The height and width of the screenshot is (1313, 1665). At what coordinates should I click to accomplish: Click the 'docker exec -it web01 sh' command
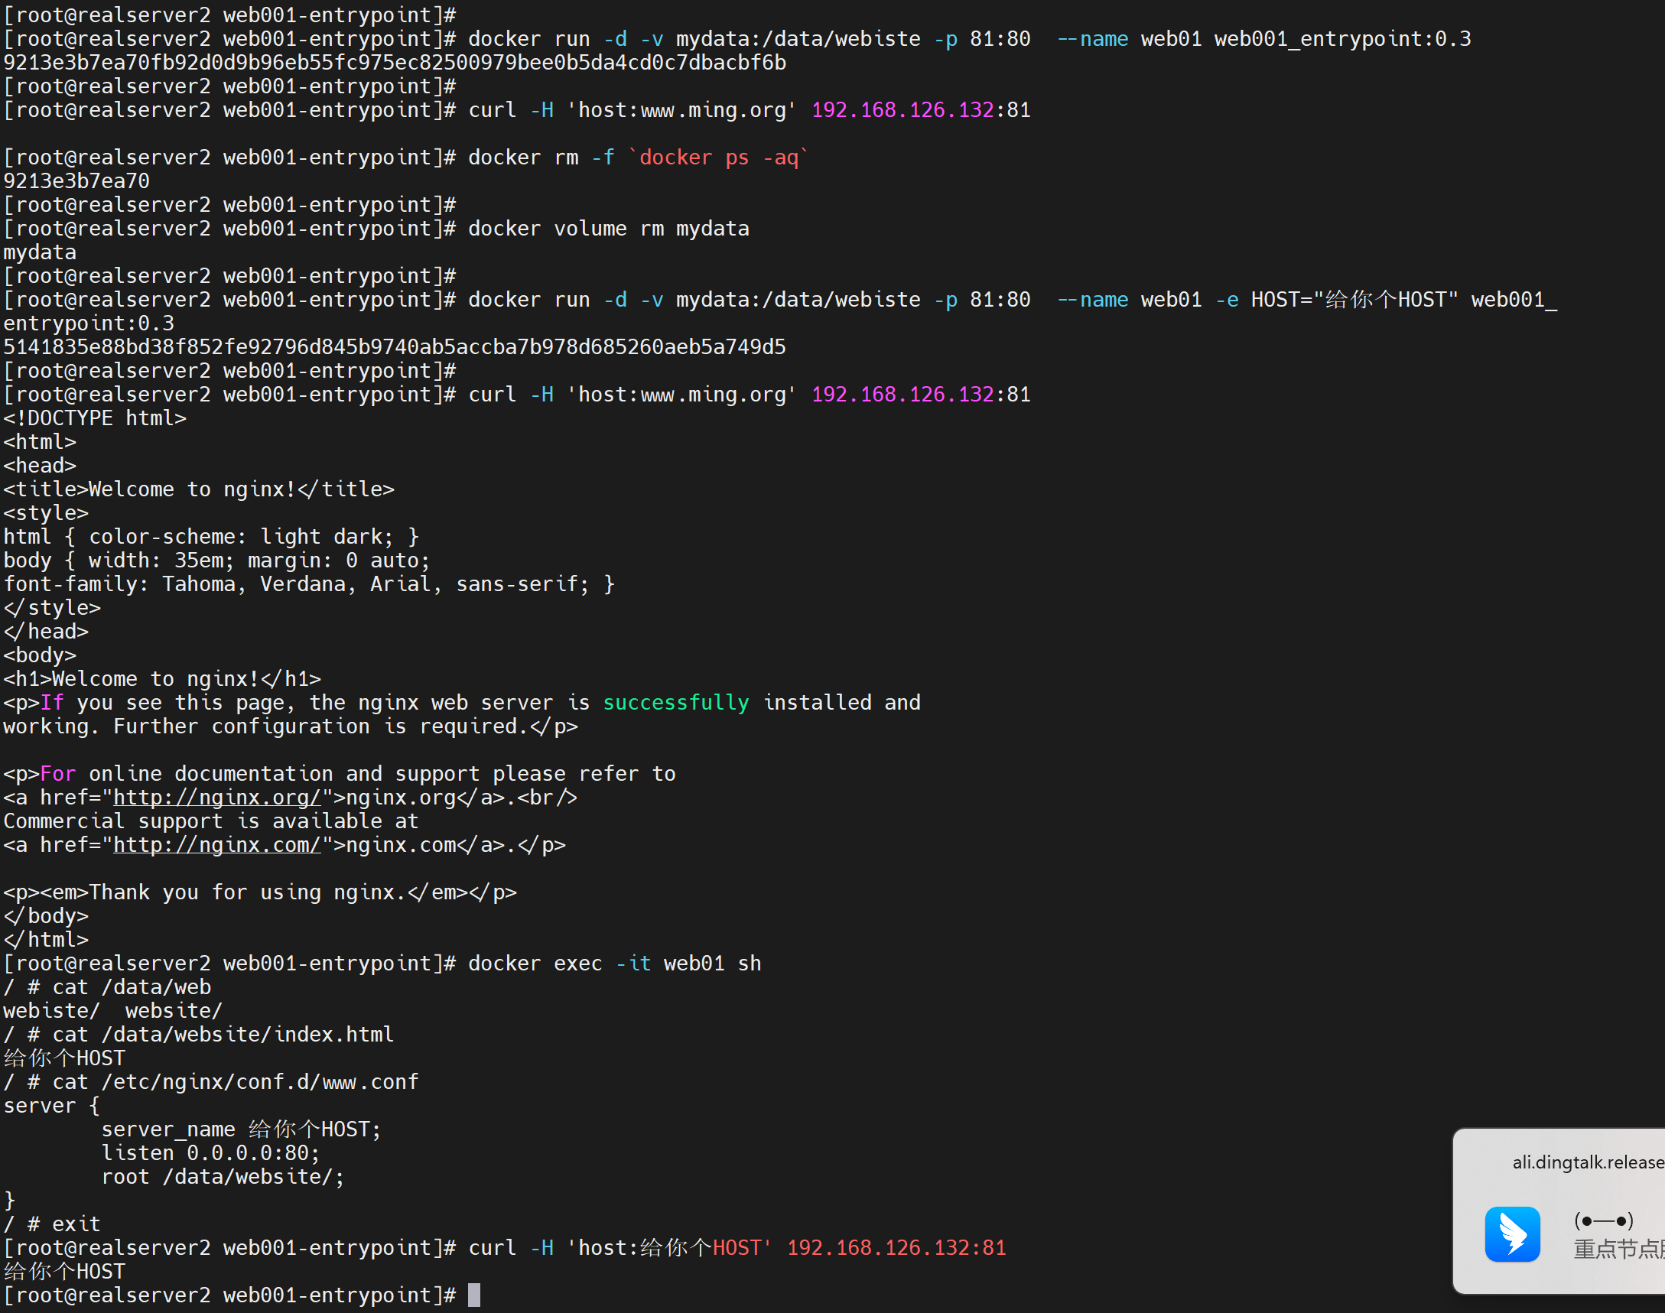coord(614,964)
